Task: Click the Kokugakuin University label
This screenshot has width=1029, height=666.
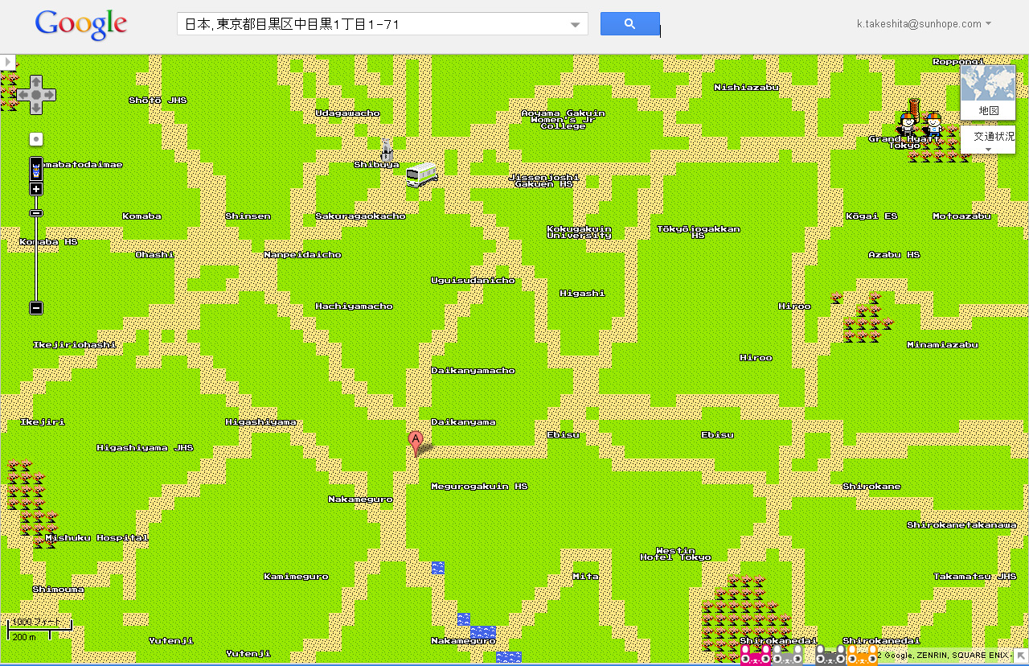Action: pyautogui.click(x=579, y=232)
